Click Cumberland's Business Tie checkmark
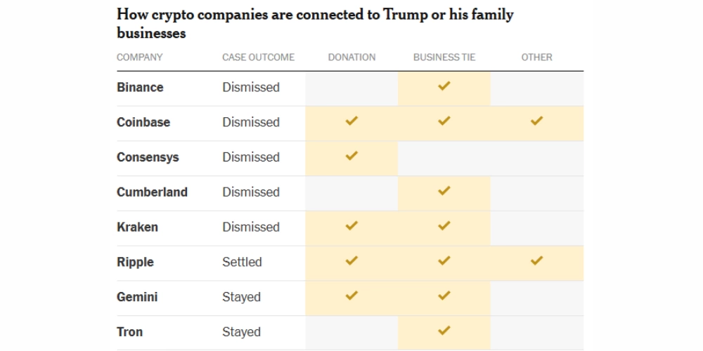This screenshot has height=351, width=703. 444,191
